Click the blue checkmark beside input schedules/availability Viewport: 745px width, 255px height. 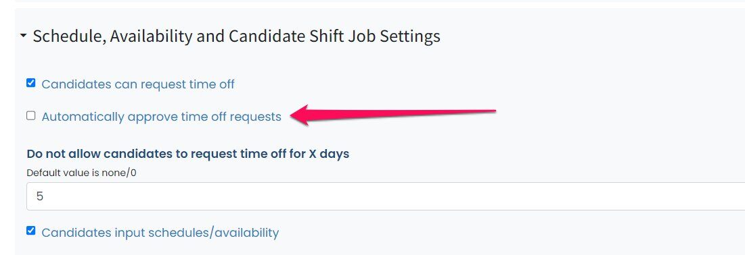coord(31,231)
